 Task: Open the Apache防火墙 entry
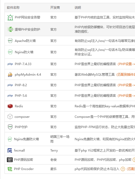point(25,41)
